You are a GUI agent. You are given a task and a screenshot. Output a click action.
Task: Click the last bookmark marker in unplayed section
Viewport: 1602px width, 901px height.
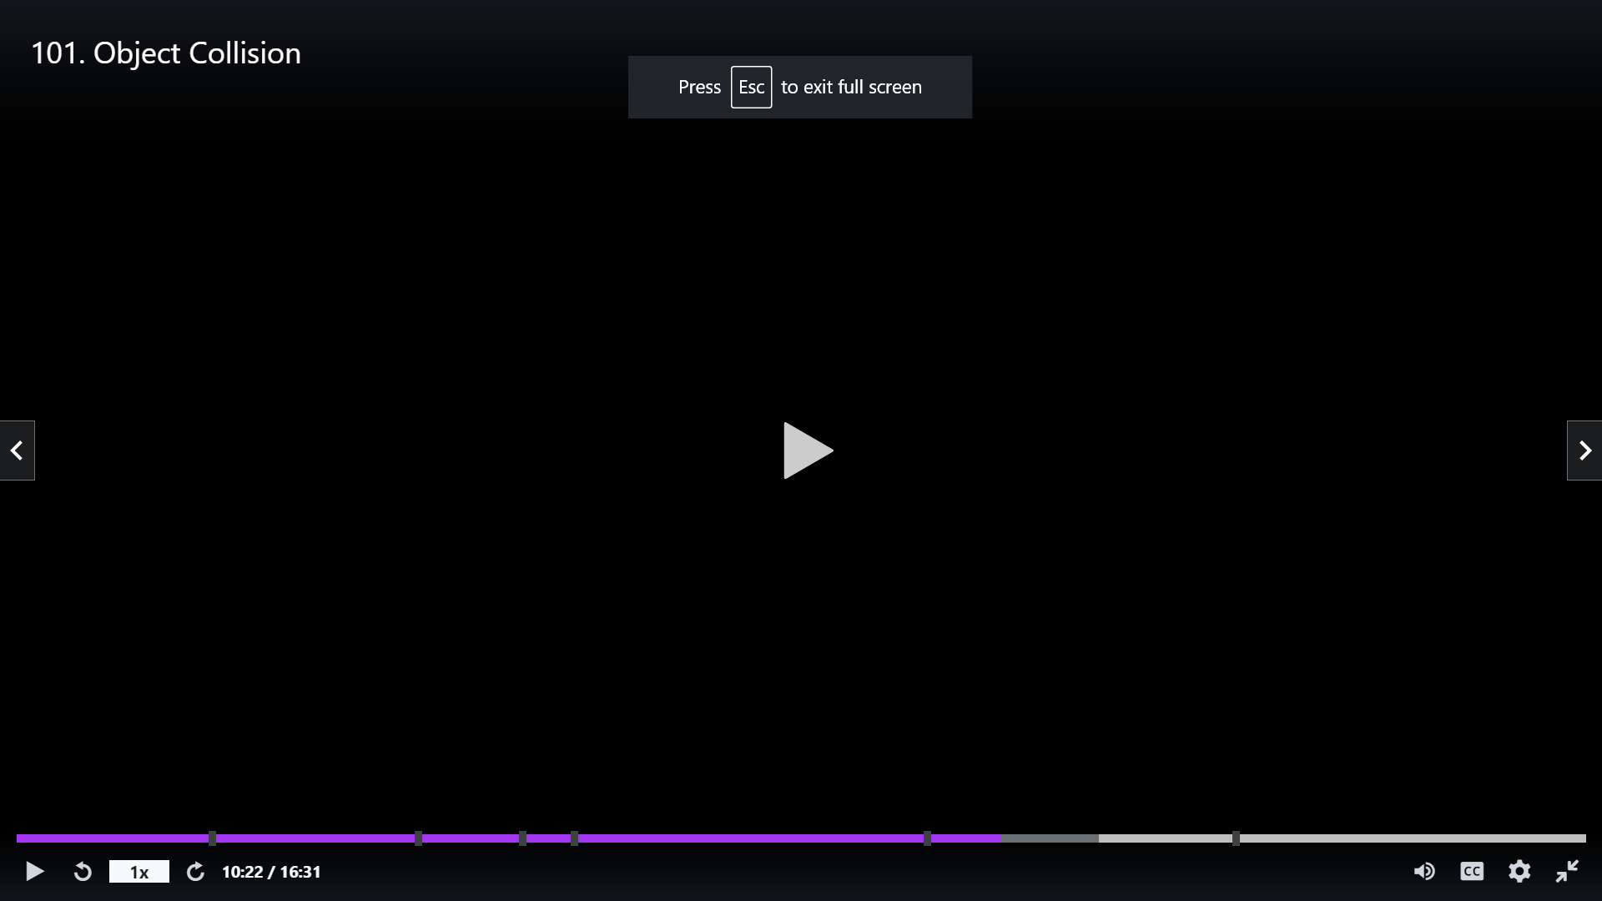pos(1236,838)
